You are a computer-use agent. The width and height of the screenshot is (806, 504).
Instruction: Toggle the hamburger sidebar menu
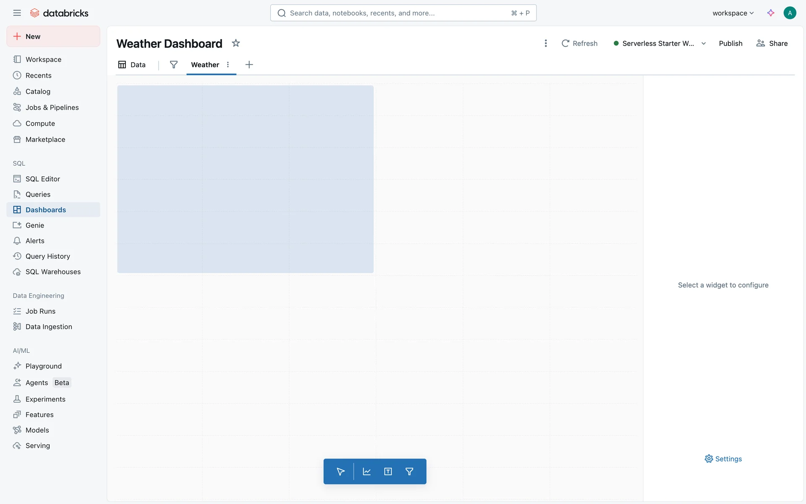[x=17, y=13]
